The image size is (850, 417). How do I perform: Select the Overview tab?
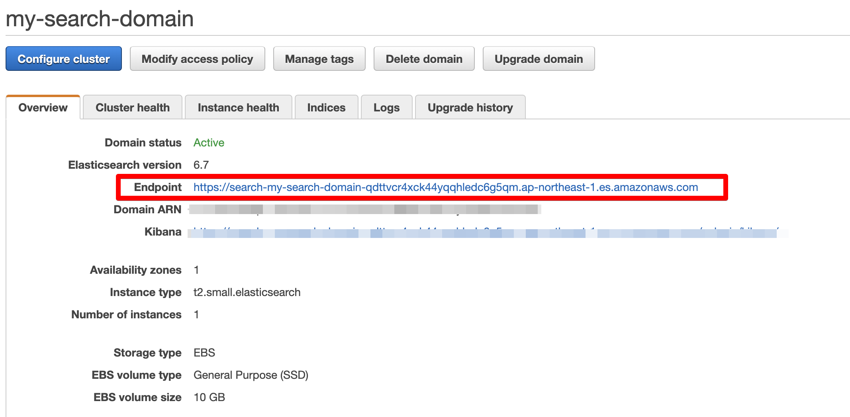(x=42, y=107)
